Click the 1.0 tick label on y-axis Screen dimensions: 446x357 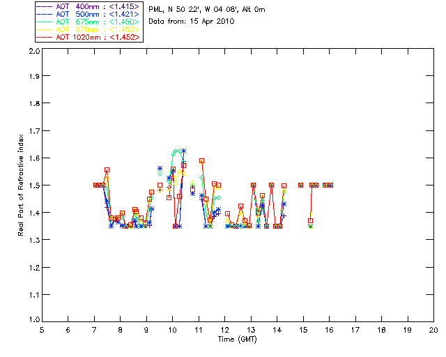pos(33,321)
